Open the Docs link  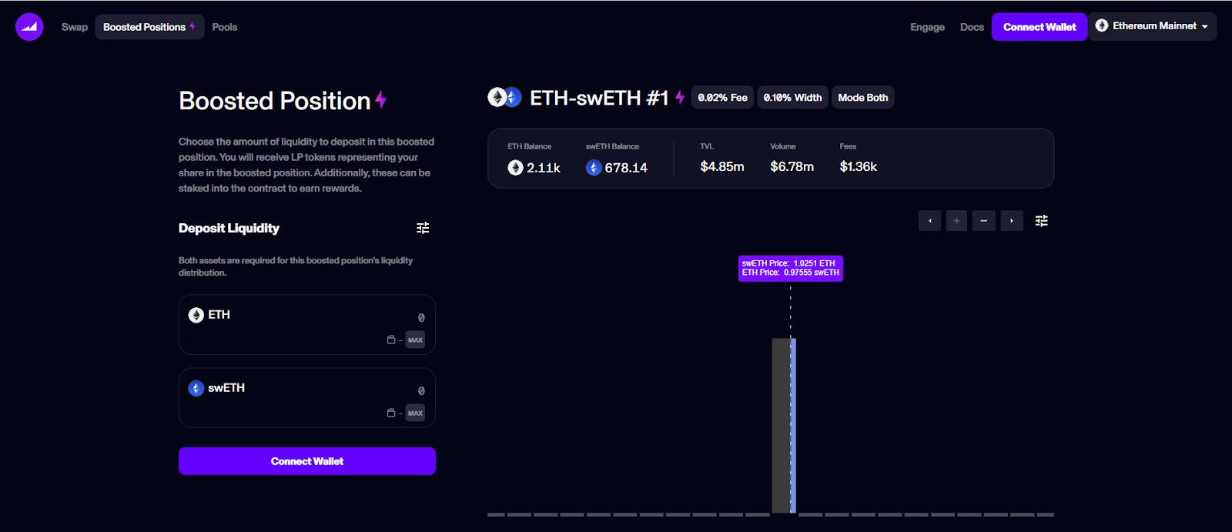click(971, 27)
